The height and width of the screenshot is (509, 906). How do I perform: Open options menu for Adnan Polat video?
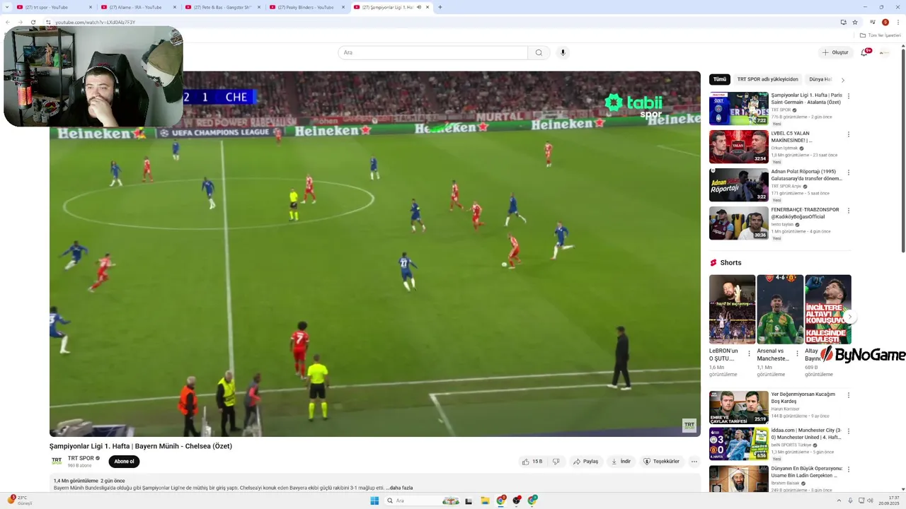[849, 172]
